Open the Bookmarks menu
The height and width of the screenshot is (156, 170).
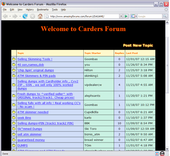pos(43,9)
